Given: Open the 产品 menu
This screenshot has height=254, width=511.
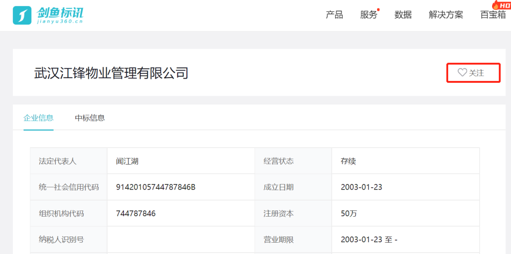Looking at the screenshot, I should click(334, 15).
